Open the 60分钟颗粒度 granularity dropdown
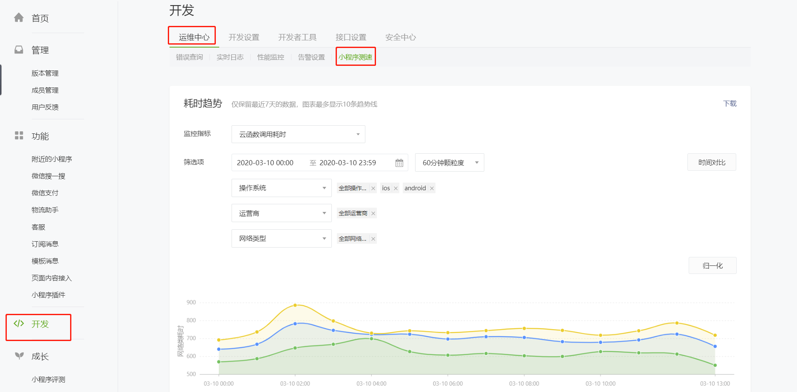Viewport: 797px width, 392px height. coord(449,163)
